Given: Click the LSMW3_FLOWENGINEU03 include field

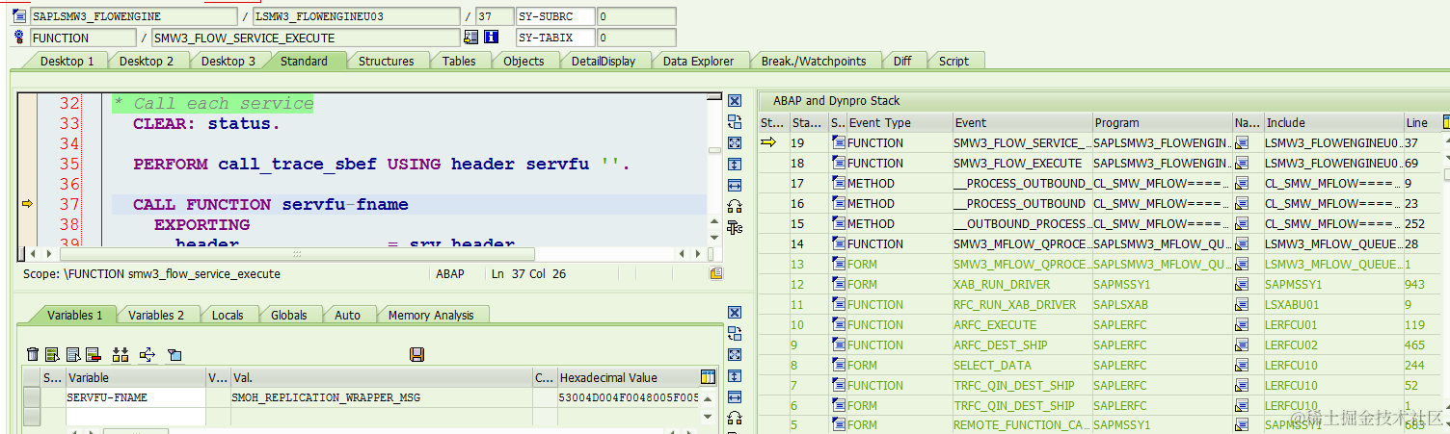Looking at the screenshot, I should [x=356, y=16].
